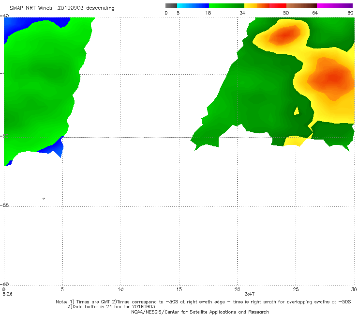Click the color bar label '64'
This screenshot has height=315, width=358.
tap(315, 13)
